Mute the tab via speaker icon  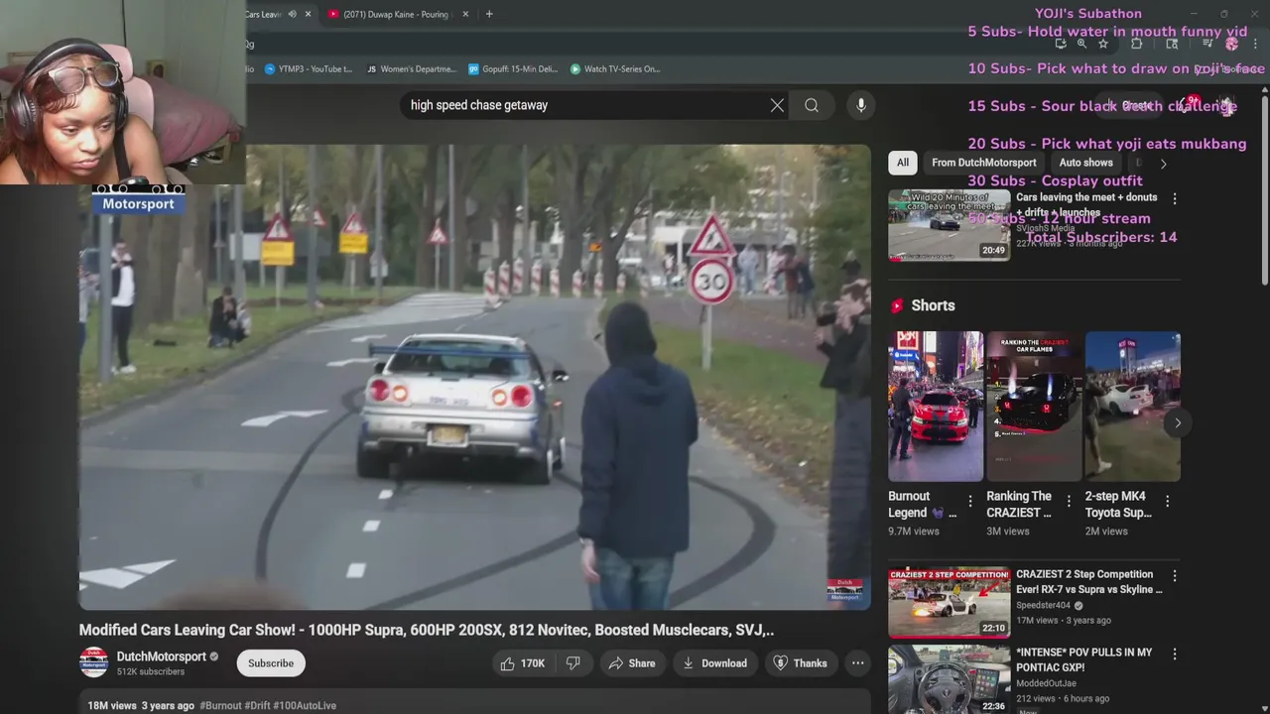[292, 14]
